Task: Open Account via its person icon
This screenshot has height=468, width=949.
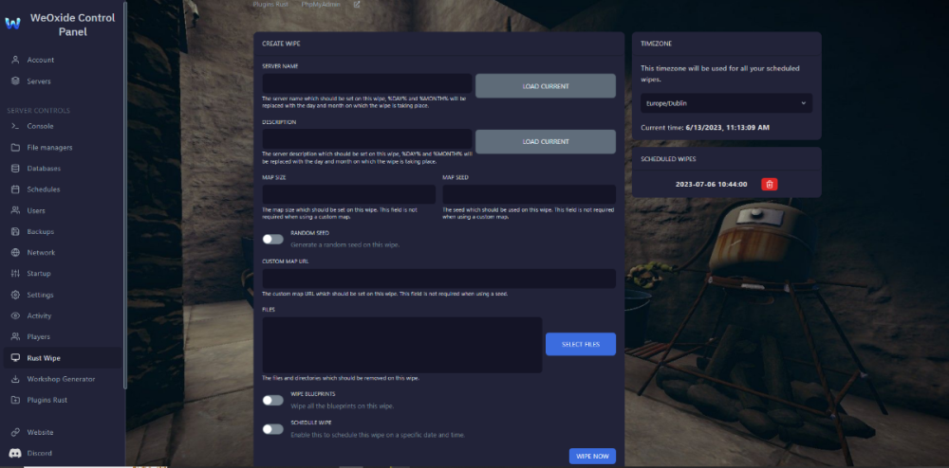Action: pos(15,61)
